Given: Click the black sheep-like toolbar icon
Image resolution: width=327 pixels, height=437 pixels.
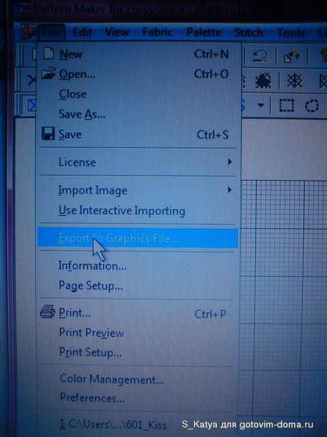Looking at the screenshot, I should tap(263, 81).
